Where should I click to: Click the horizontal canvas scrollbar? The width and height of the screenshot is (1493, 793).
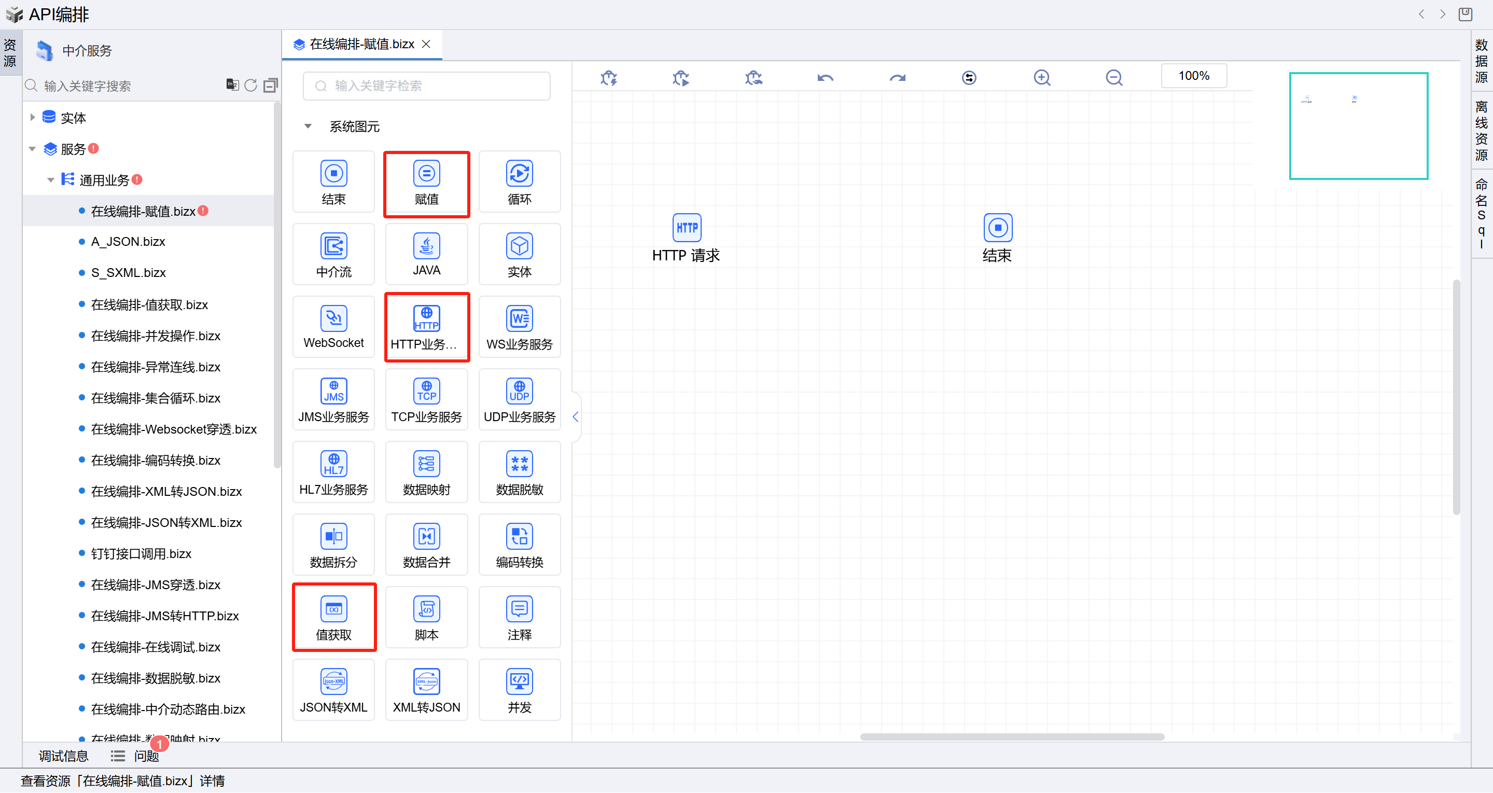[x=1011, y=737]
